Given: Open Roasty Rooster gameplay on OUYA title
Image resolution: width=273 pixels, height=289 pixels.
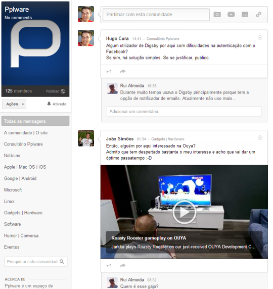Looking at the screenshot, I should tap(149, 238).
